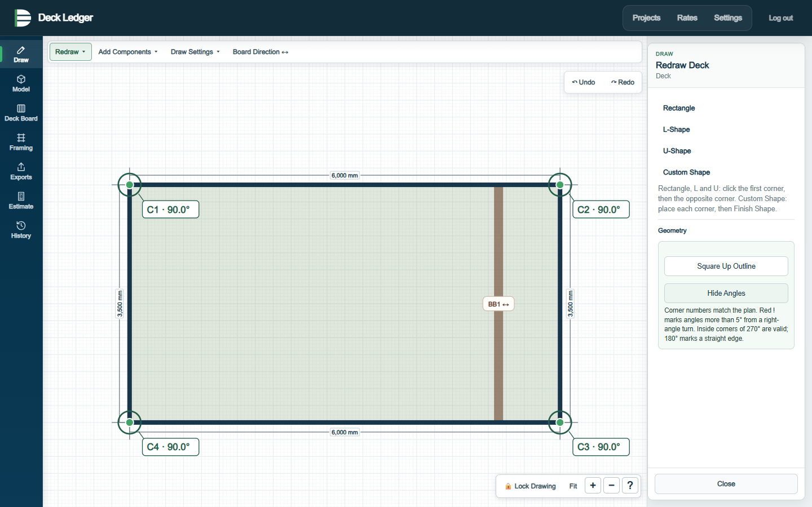812x507 pixels.
Task: Open the History sidebar section
Action: click(21, 230)
